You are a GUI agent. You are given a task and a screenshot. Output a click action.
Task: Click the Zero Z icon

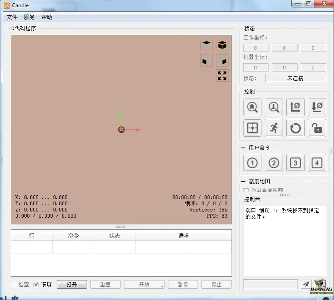coord(317,107)
